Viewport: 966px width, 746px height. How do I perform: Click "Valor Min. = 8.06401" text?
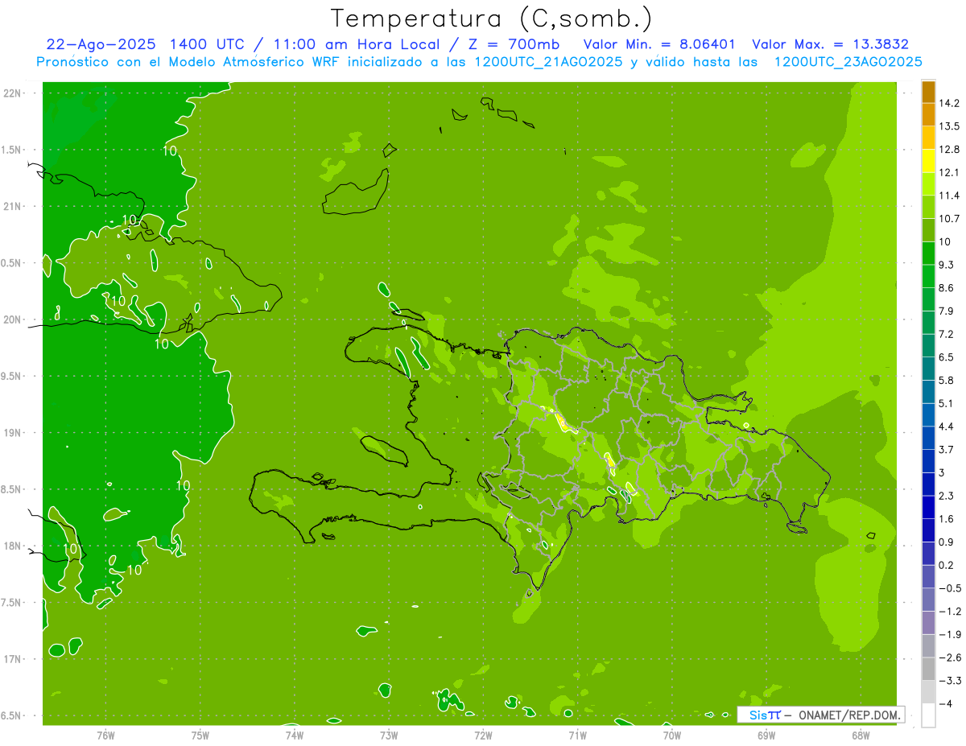coord(658,44)
